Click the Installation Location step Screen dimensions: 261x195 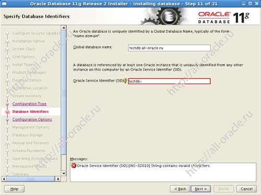click(x=30, y=88)
